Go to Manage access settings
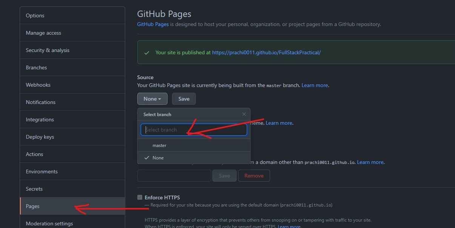 (x=72, y=33)
